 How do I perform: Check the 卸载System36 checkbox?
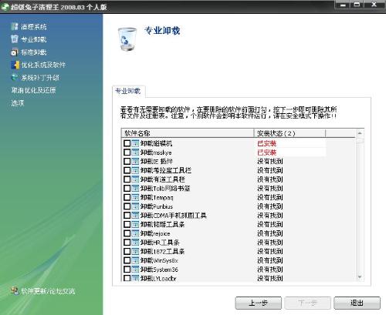click(127, 270)
